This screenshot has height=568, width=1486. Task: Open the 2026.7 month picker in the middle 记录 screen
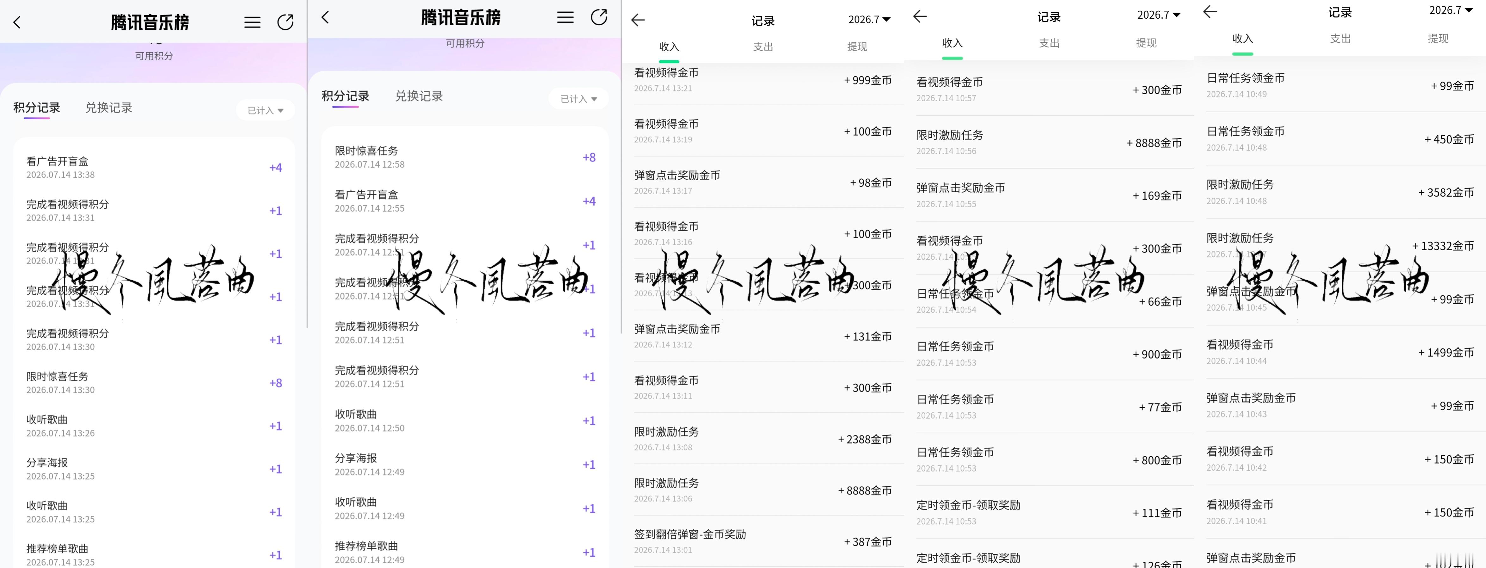pos(869,20)
